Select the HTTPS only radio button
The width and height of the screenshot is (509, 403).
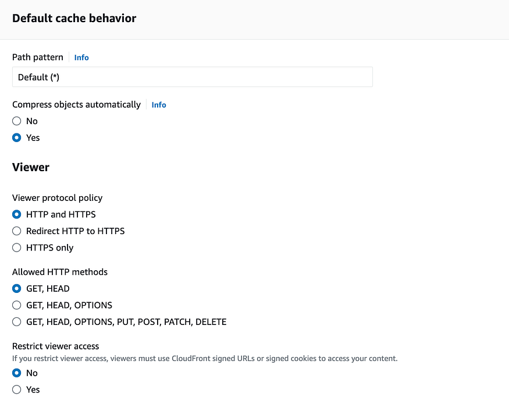point(17,248)
